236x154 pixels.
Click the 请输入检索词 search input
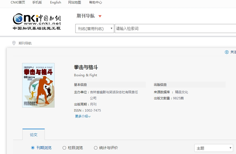175,29
